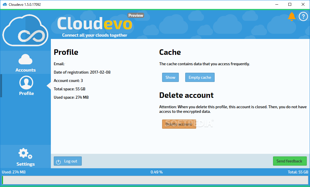Image resolution: width=310 pixels, height=187 pixels.
Task: Click the Email: label
Action: click(x=59, y=64)
